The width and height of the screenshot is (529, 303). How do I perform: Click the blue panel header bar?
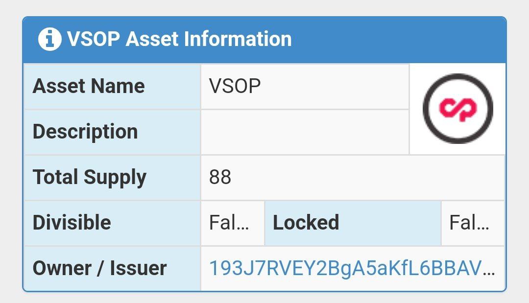coord(264,40)
